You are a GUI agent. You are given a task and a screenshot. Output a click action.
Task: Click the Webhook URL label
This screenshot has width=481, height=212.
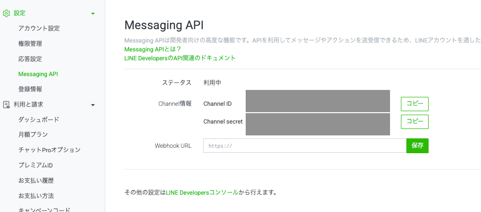click(173, 146)
